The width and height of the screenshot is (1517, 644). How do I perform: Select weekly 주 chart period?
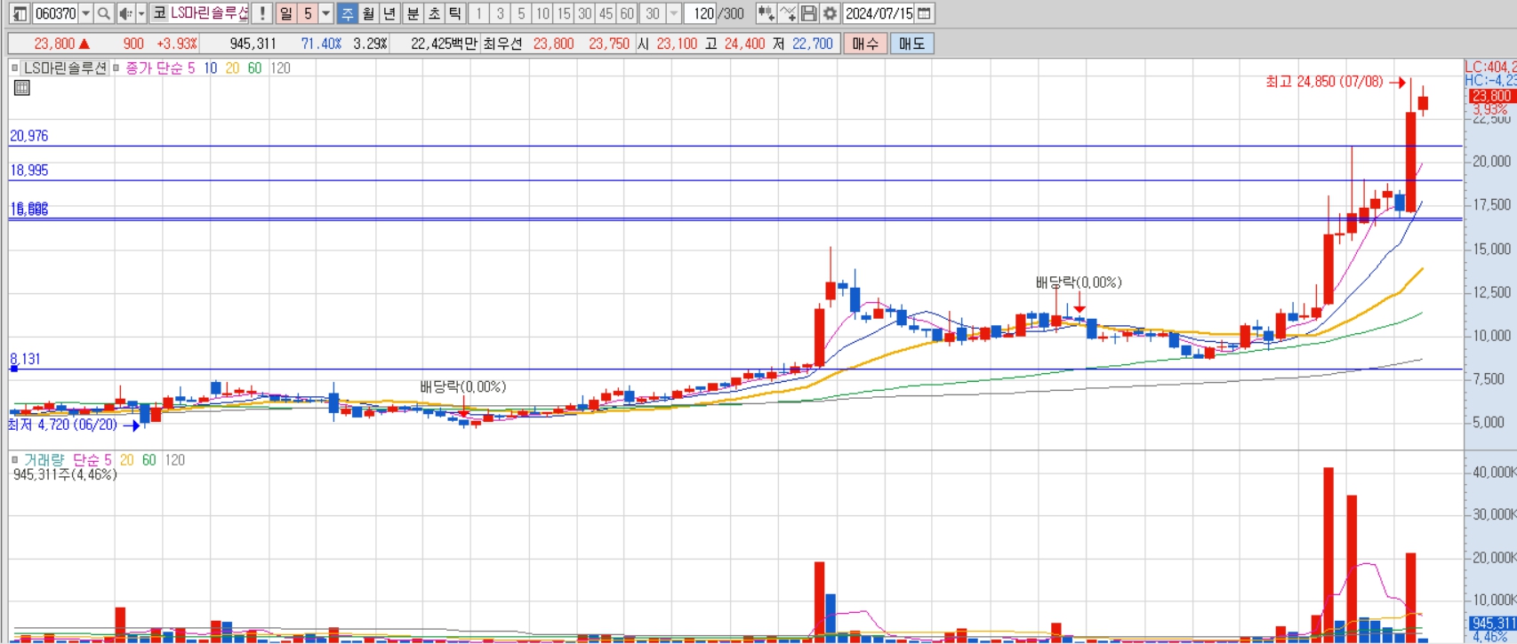click(348, 13)
